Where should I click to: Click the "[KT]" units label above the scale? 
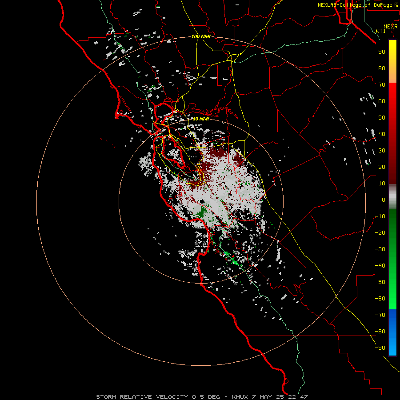[380, 31]
